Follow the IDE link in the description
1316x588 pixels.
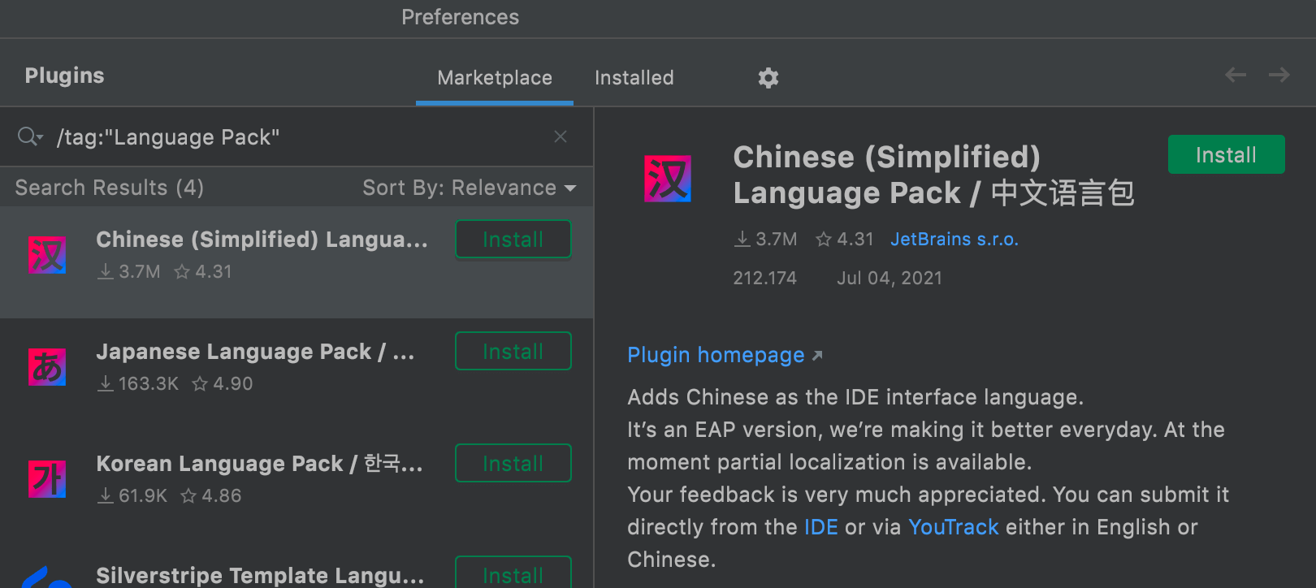click(x=821, y=527)
